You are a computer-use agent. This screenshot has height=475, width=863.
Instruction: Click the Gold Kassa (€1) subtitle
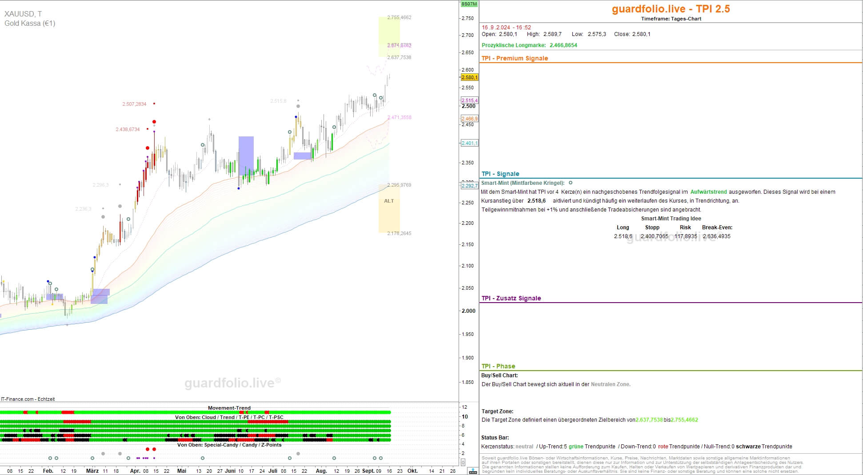(x=30, y=23)
